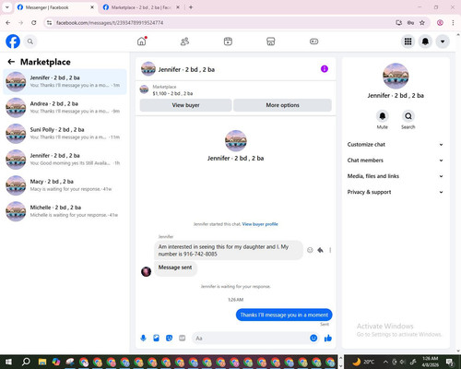Click the $1,100 listing thumbnail under the chat header
461x369 pixels.
(144, 89)
